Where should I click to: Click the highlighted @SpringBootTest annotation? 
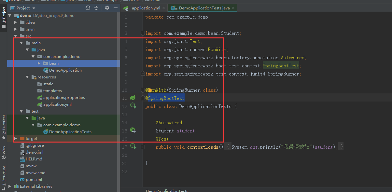click(165, 98)
